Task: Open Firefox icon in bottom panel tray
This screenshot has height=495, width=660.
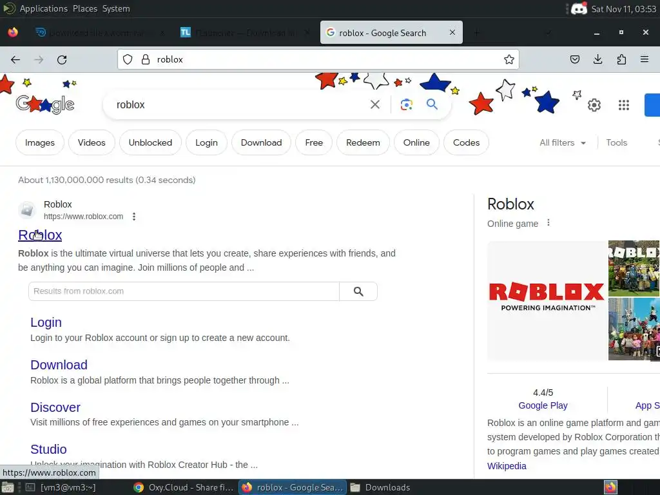Action: coord(610,487)
